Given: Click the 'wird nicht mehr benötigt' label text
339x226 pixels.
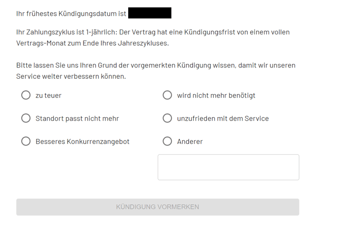Looking at the screenshot, I should point(216,96).
